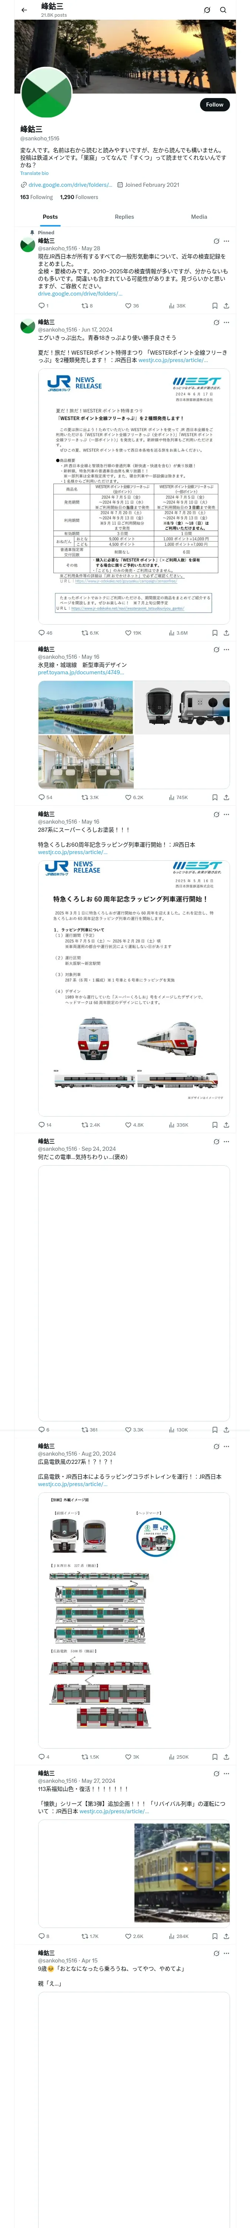Reply to the pinned post

tap(43, 305)
